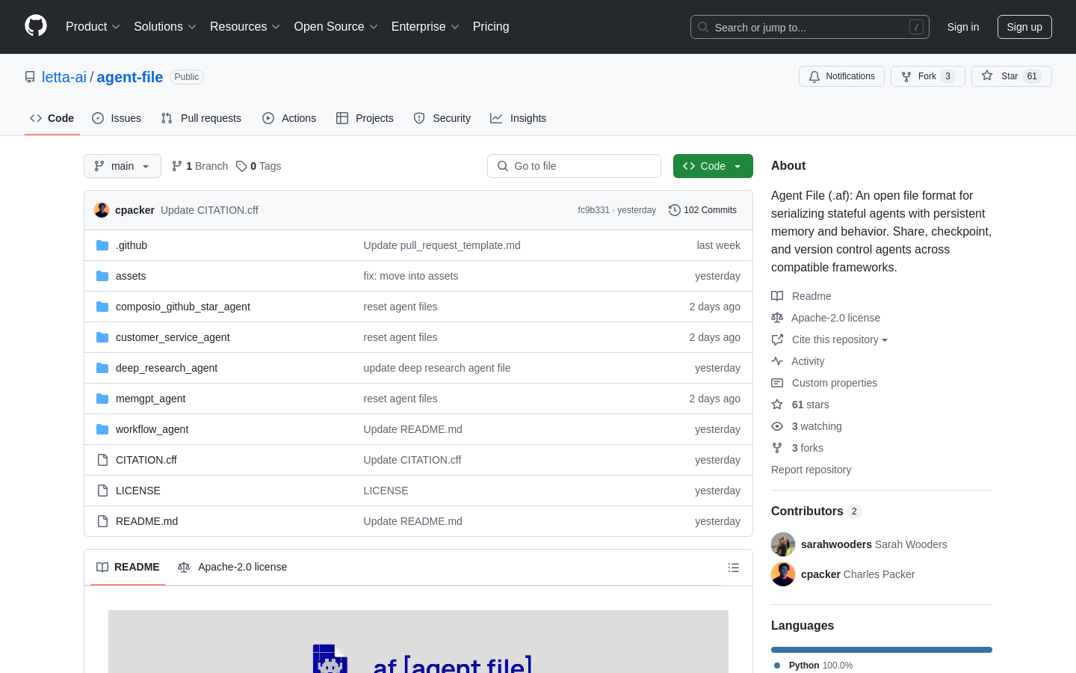Image resolution: width=1076 pixels, height=673 pixels.
Task: Open the composio_github_star_agent folder
Action: pos(183,307)
